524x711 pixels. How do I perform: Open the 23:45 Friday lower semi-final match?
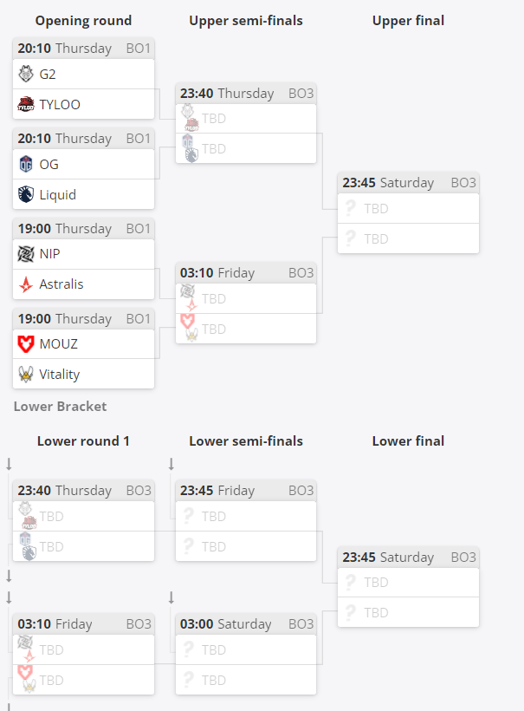(246, 521)
